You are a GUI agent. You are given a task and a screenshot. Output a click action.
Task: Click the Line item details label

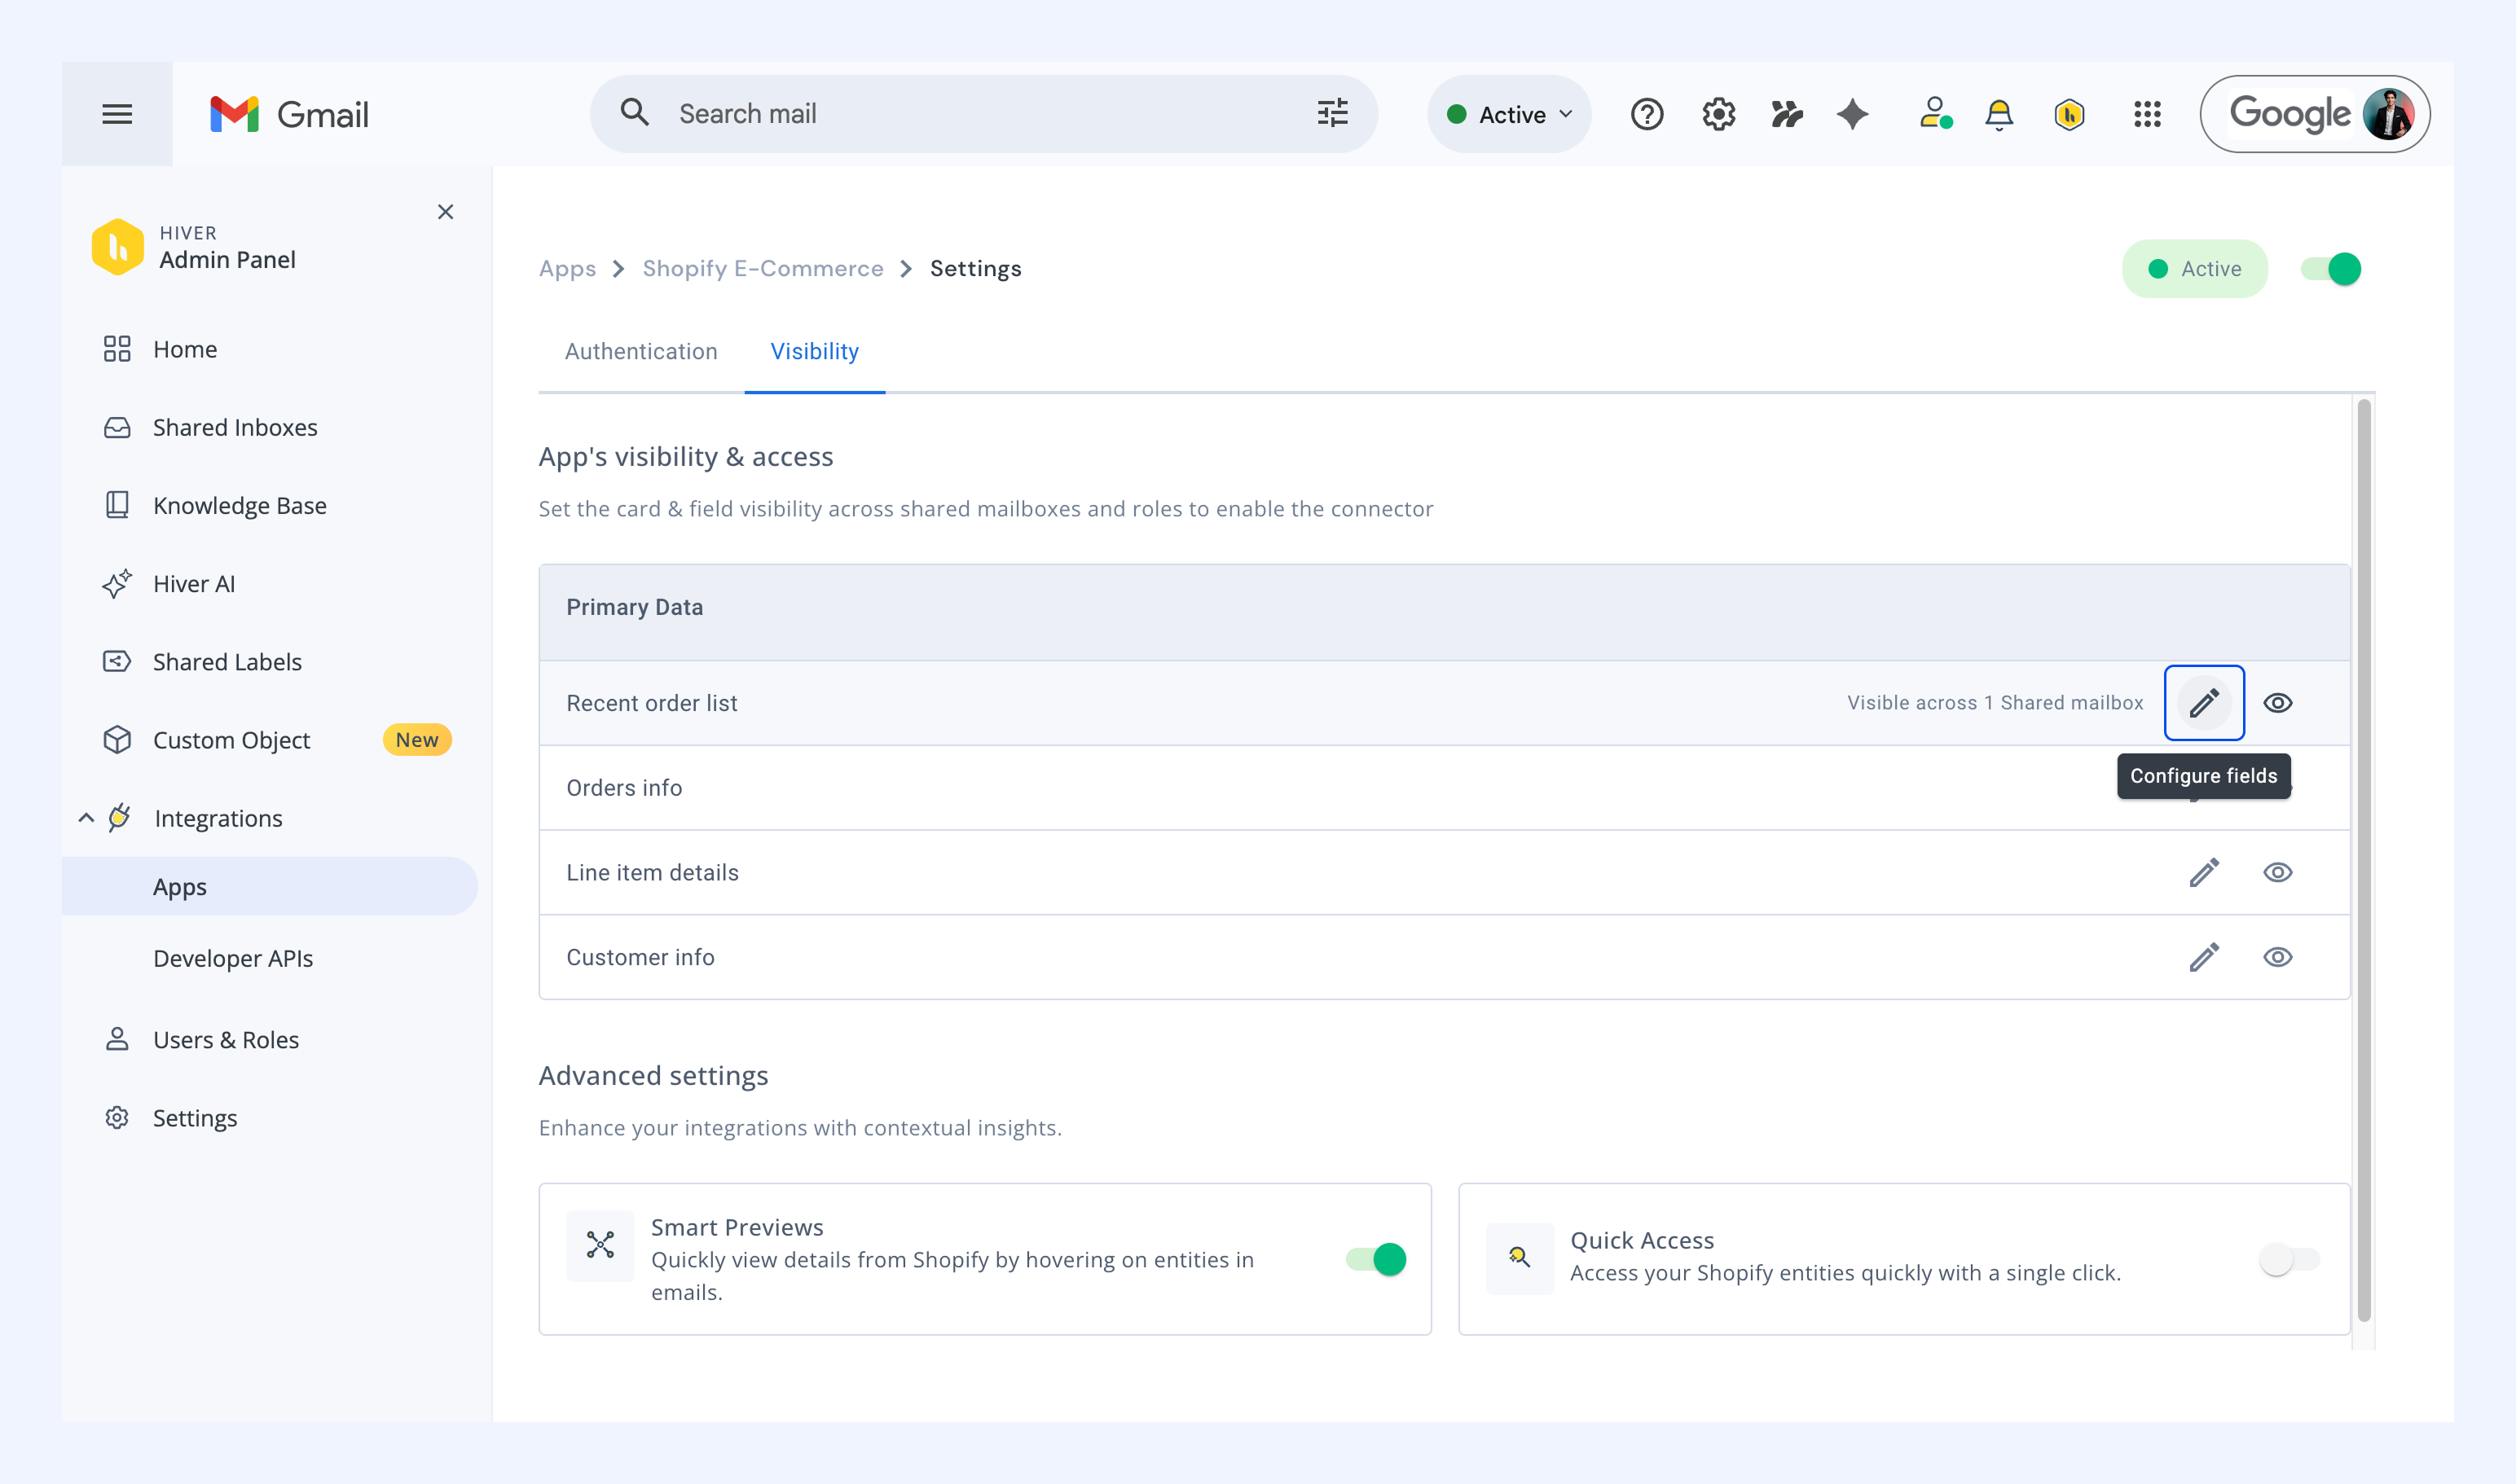[x=653, y=873]
